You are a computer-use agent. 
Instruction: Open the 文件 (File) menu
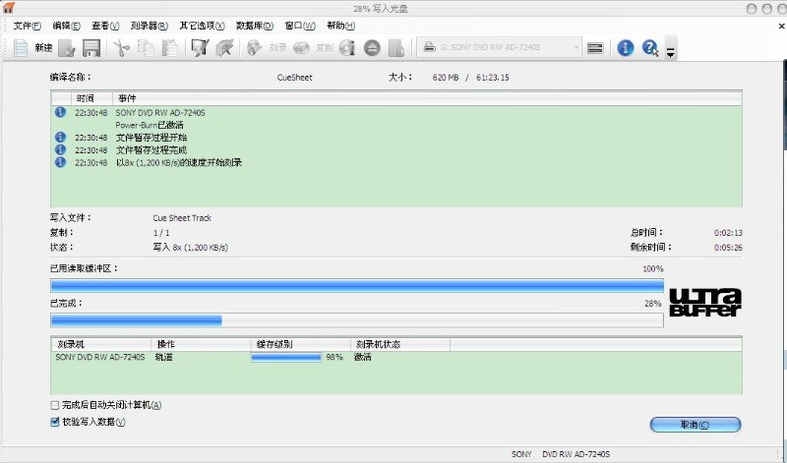coord(27,25)
